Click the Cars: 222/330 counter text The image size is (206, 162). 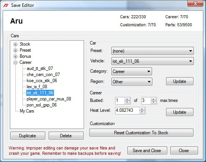(133, 17)
